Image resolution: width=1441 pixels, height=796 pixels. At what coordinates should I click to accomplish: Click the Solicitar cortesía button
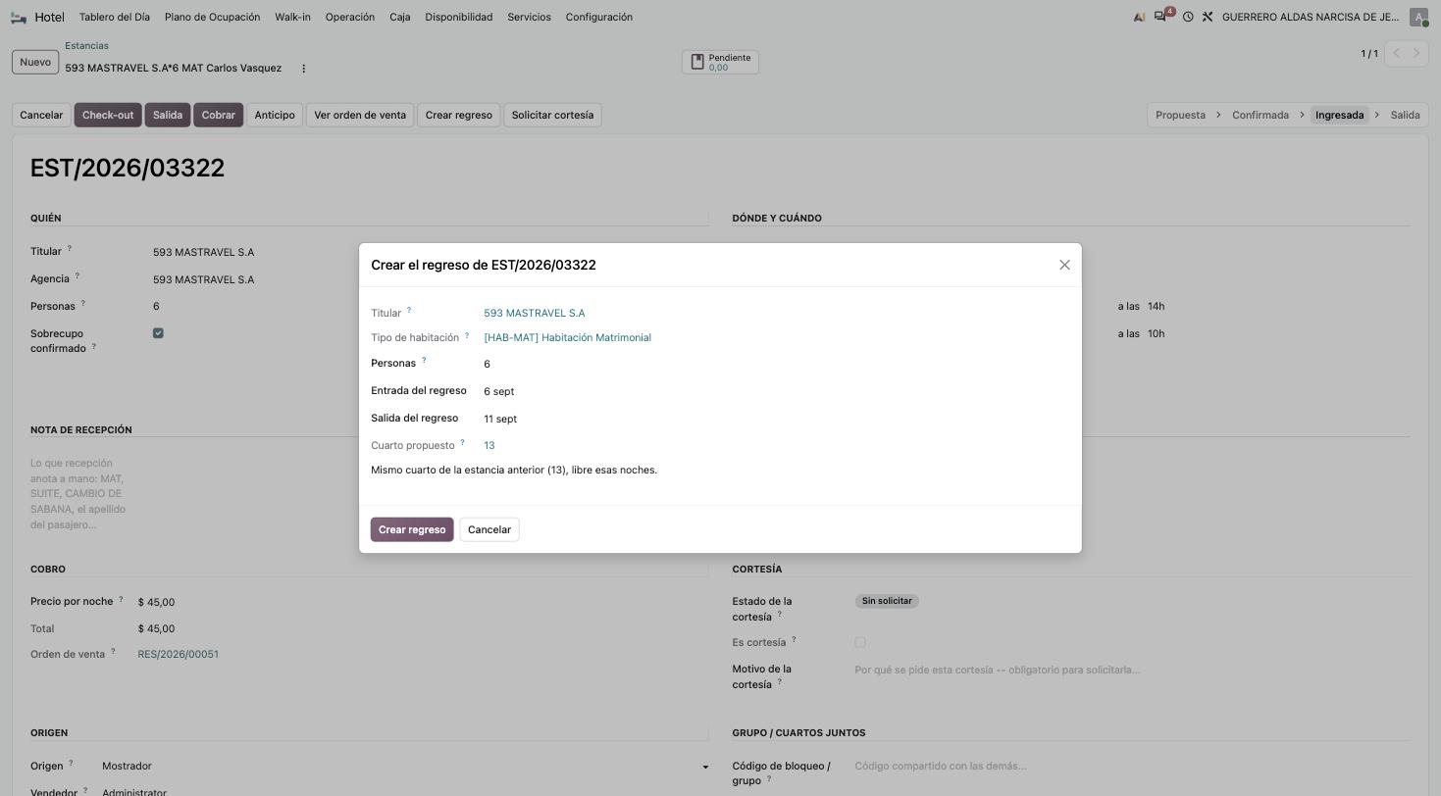click(x=552, y=115)
